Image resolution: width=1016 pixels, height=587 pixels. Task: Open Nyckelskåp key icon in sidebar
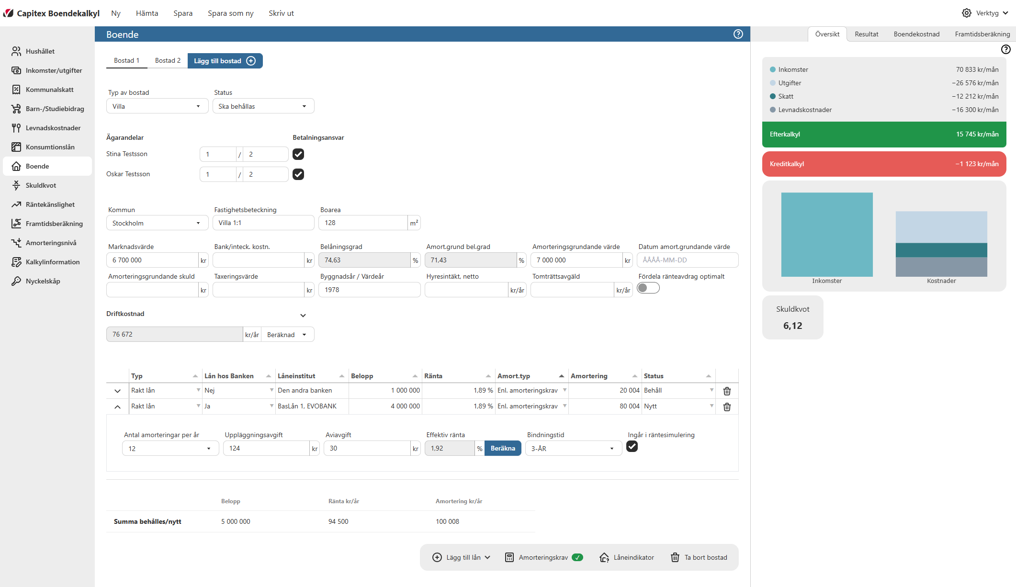point(16,281)
